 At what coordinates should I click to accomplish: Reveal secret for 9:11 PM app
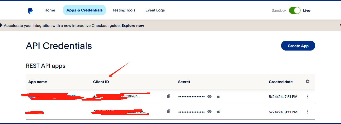click(x=210, y=112)
